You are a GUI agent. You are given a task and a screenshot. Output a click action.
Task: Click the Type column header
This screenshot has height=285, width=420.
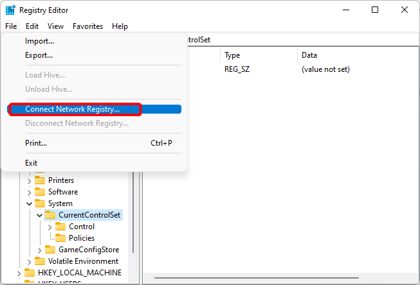tap(259, 55)
